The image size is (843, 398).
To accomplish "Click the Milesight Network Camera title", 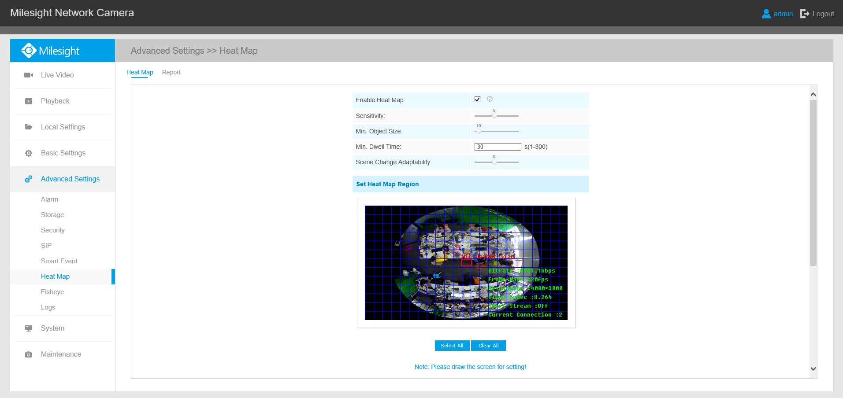I will pyautogui.click(x=72, y=13).
